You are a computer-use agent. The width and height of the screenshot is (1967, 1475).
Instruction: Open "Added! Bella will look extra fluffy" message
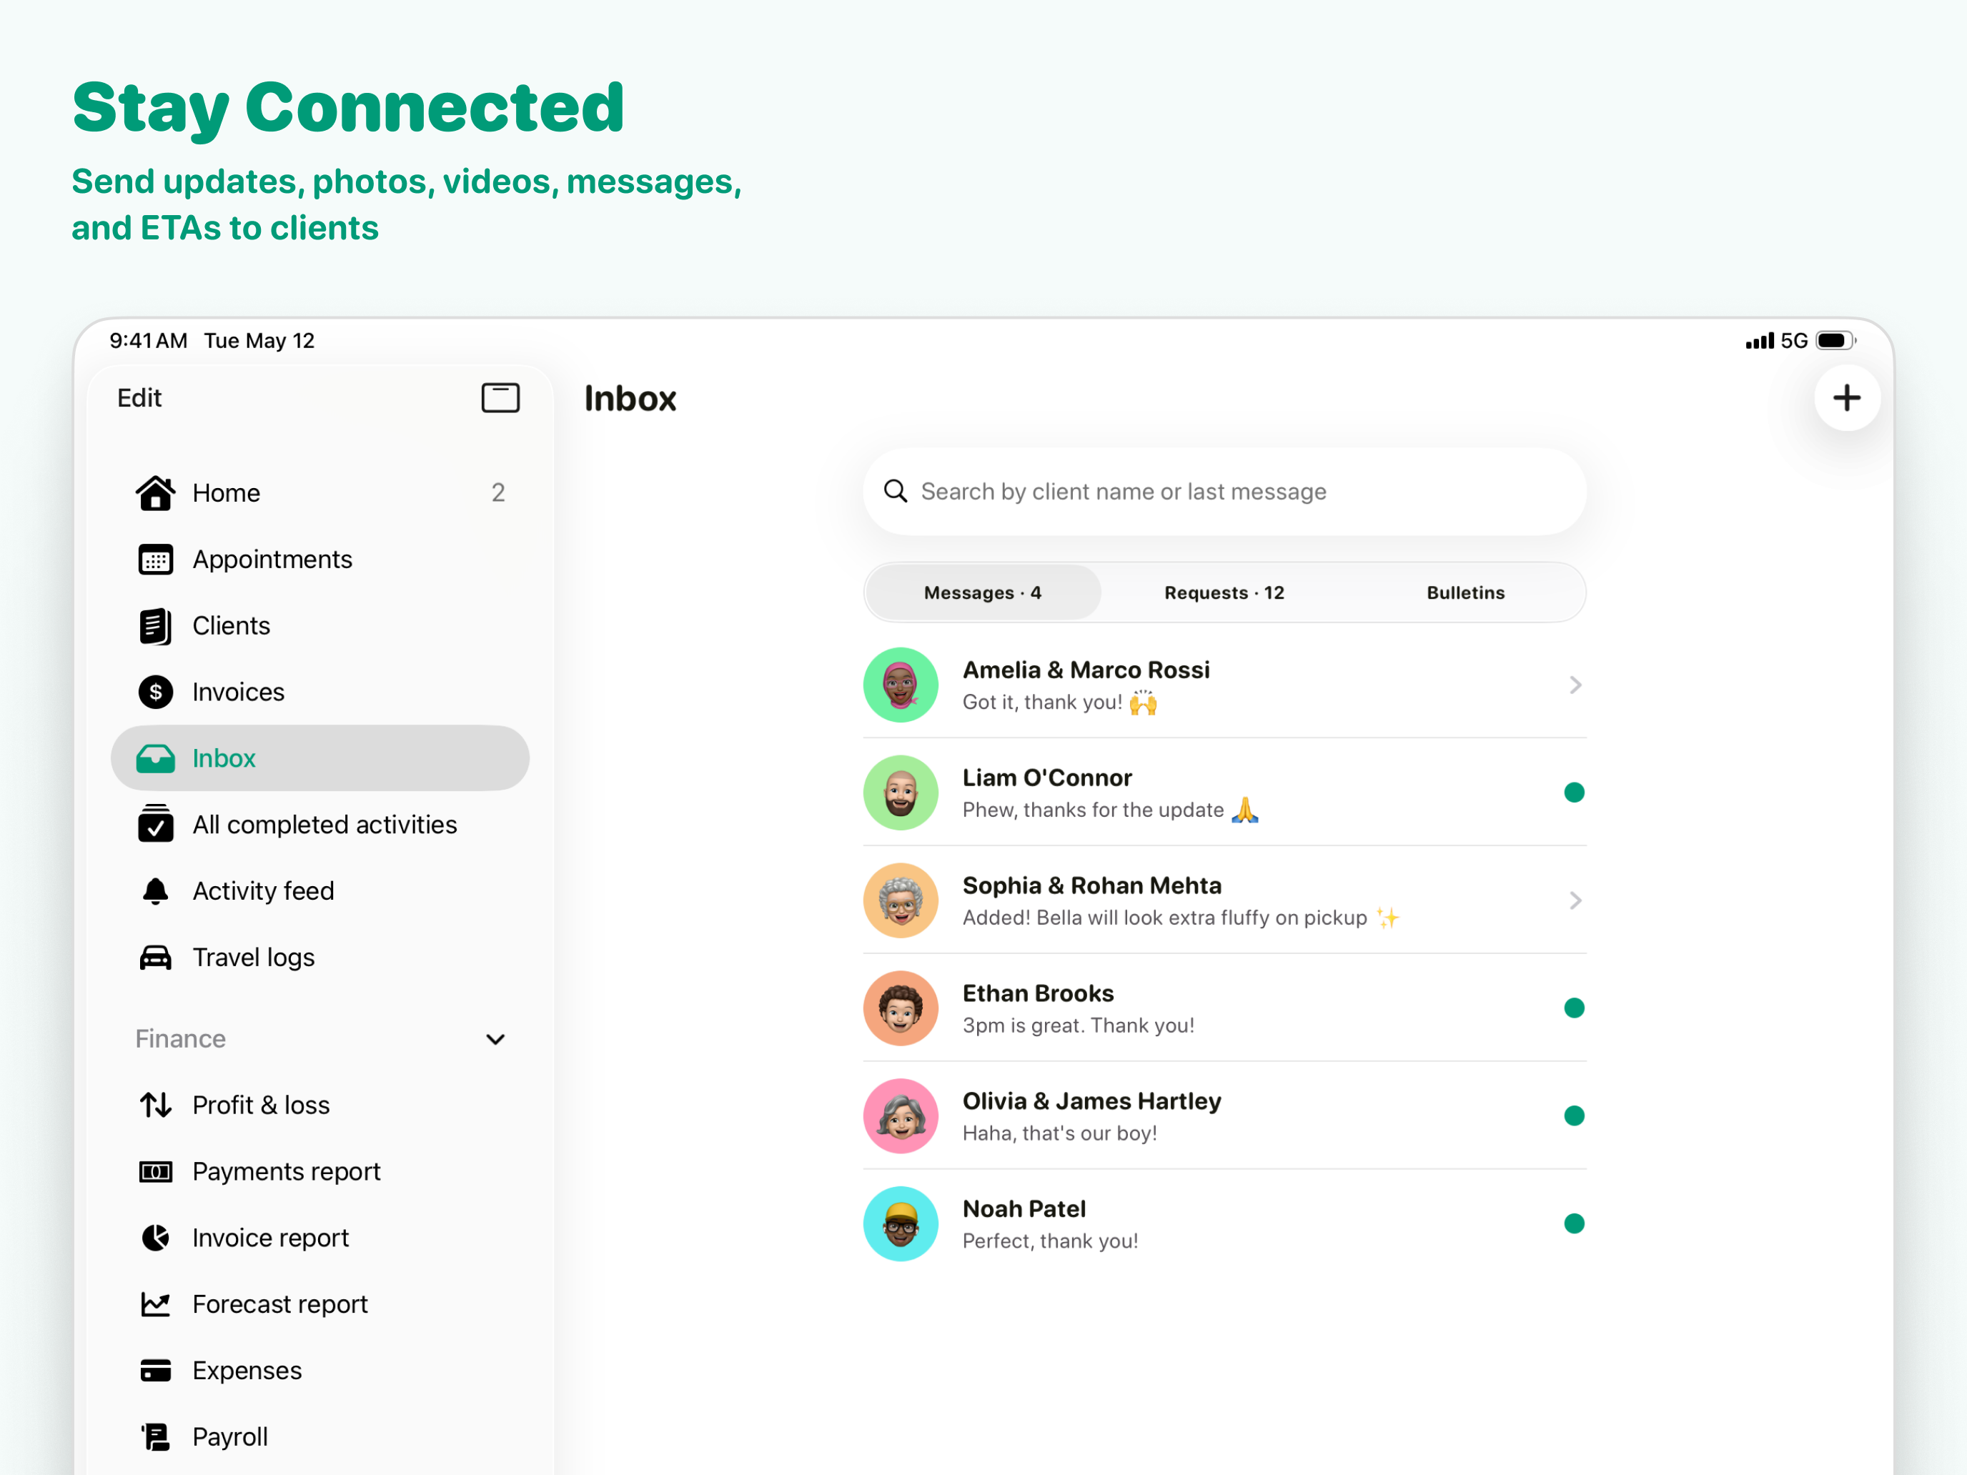pyautogui.click(x=1181, y=918)
